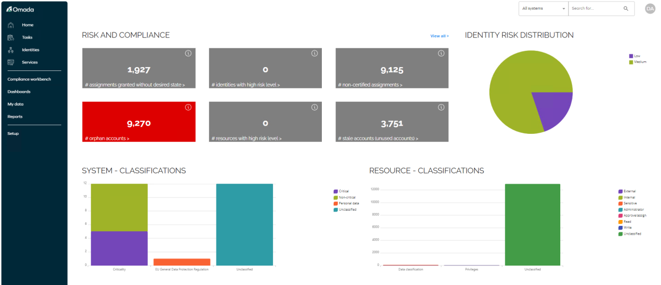Toggle Approve/assign legend swatch
Viewport: 661px width, 285px height.
coord(620,215)
